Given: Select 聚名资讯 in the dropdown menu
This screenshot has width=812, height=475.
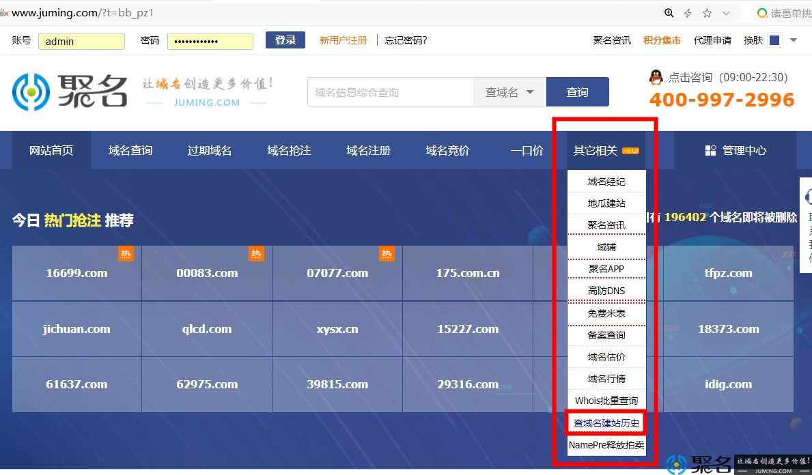Looking at the screenshot, I should (x=606, y=225).
